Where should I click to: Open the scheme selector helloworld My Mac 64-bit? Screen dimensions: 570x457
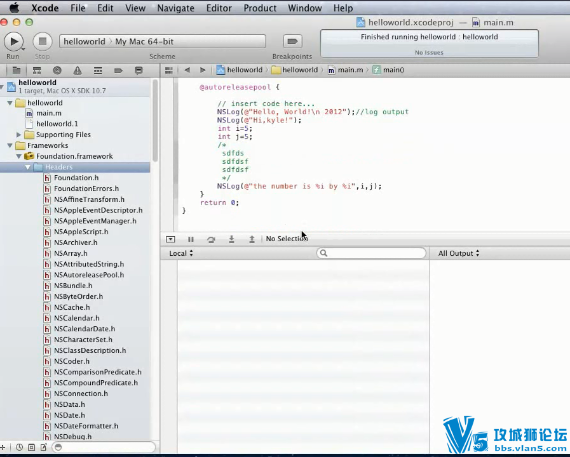[163, 41]
